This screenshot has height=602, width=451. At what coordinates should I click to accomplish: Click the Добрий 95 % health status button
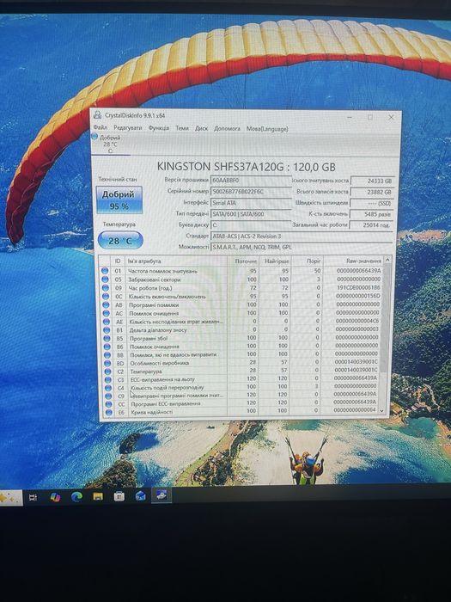pos(119,200)
